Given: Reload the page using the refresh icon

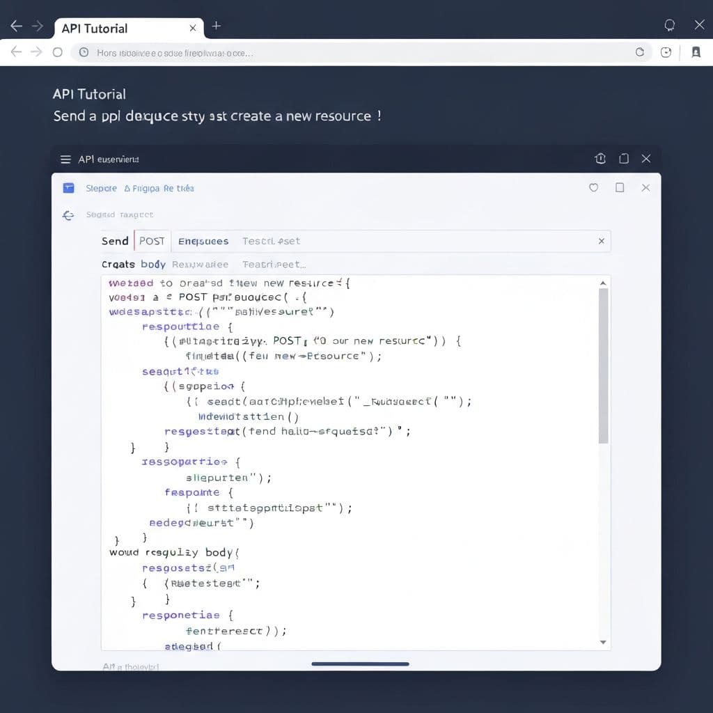Looking at the screenshot, I should 640,52.
